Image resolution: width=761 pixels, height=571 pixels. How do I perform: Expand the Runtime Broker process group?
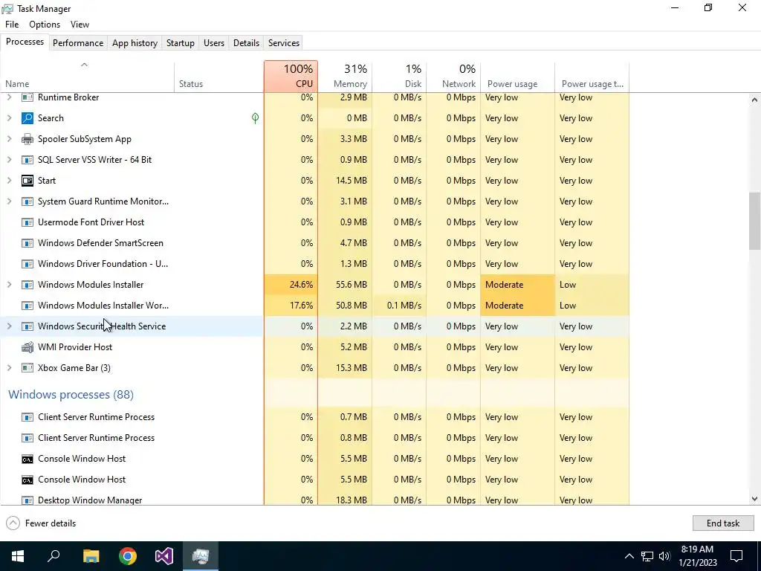point(9,97)
